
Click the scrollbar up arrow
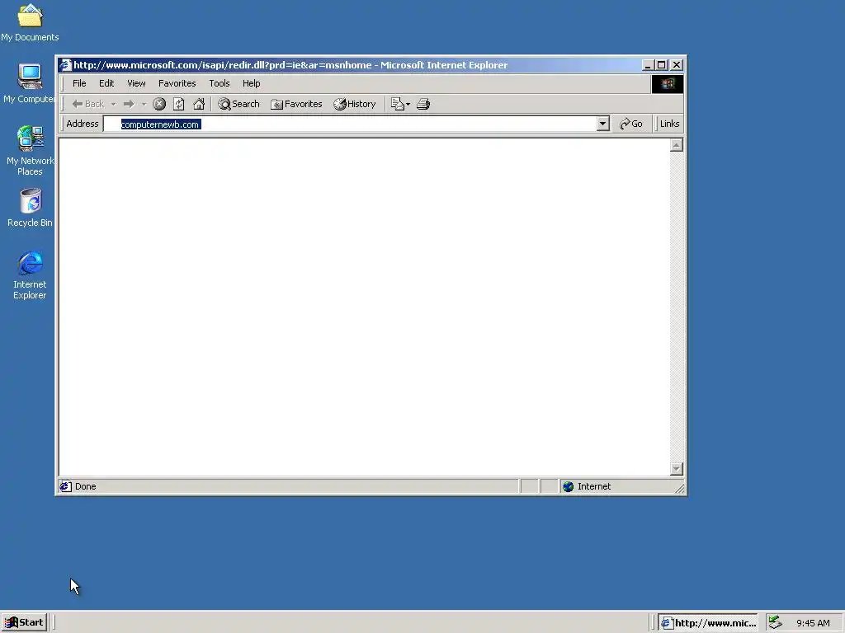pos(677,145)
